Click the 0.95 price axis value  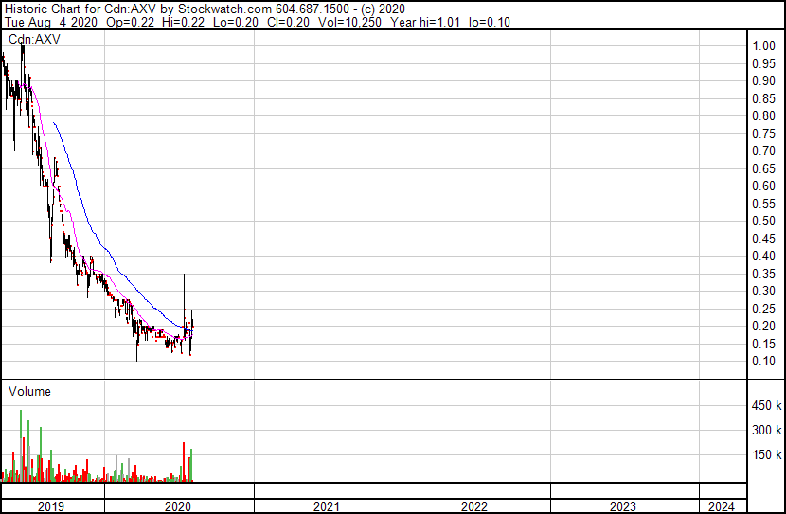pyautogui.click(x=764, y=63)
